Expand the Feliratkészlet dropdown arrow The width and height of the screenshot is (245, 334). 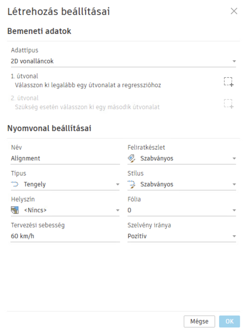pos(234,159)
